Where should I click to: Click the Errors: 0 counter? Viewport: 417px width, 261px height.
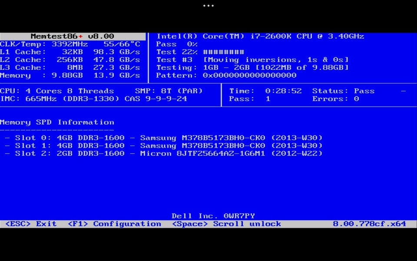[x=336, y=99]
